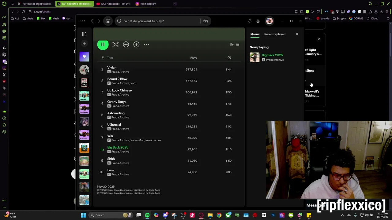Open Spotify from the taskbar
392x220 pixels.
(147, 215)
